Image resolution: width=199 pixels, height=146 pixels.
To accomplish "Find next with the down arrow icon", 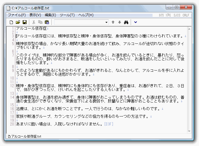I will [119, 22].
